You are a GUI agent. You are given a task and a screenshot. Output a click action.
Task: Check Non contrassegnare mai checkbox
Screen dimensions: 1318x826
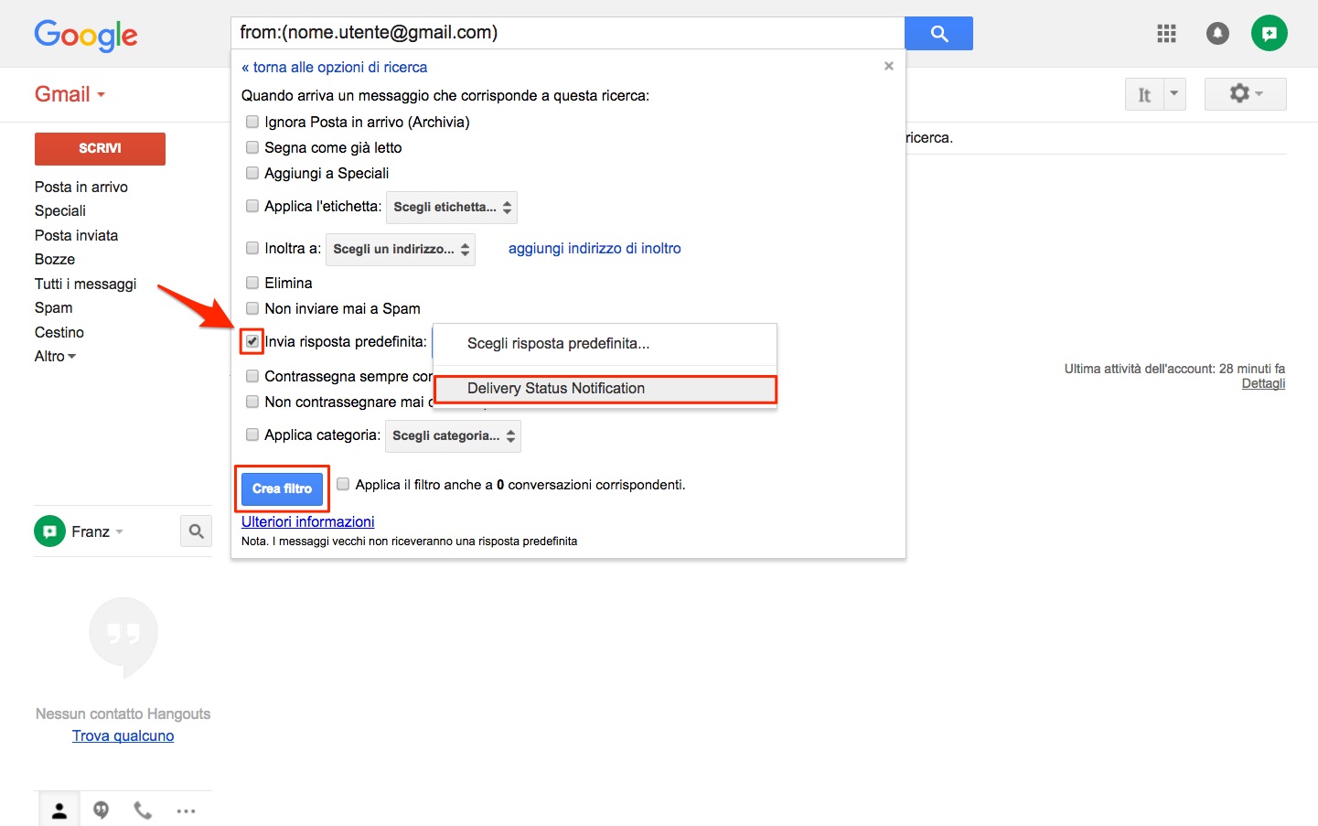252,402
